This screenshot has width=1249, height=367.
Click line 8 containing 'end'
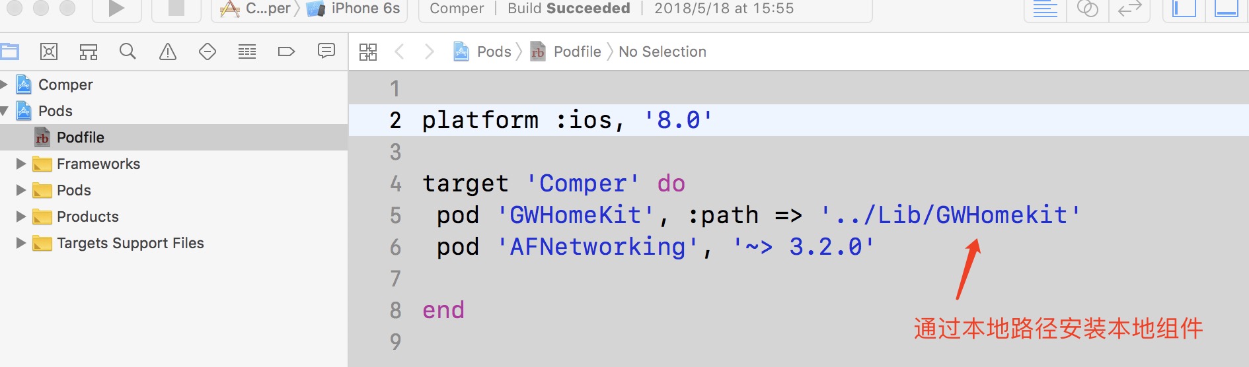pos(443,310)
